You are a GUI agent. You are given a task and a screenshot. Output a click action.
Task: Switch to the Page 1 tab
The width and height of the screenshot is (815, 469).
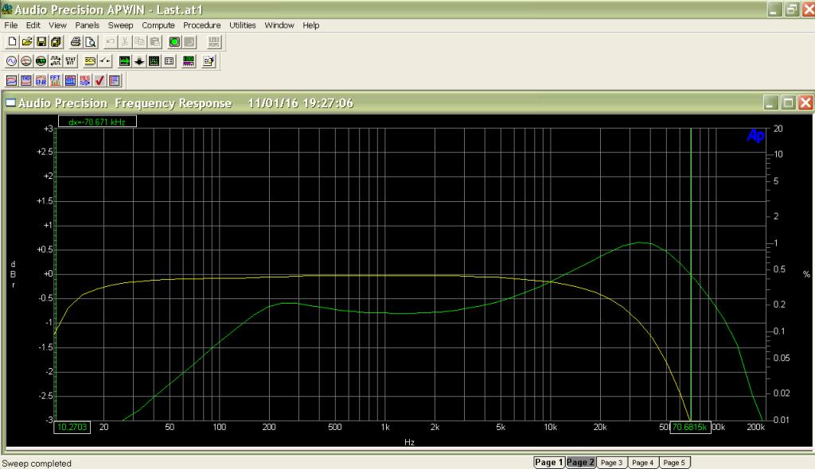point(549,463)
